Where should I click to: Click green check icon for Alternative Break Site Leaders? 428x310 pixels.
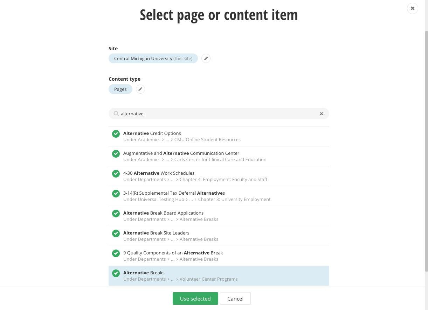point(116,233)
